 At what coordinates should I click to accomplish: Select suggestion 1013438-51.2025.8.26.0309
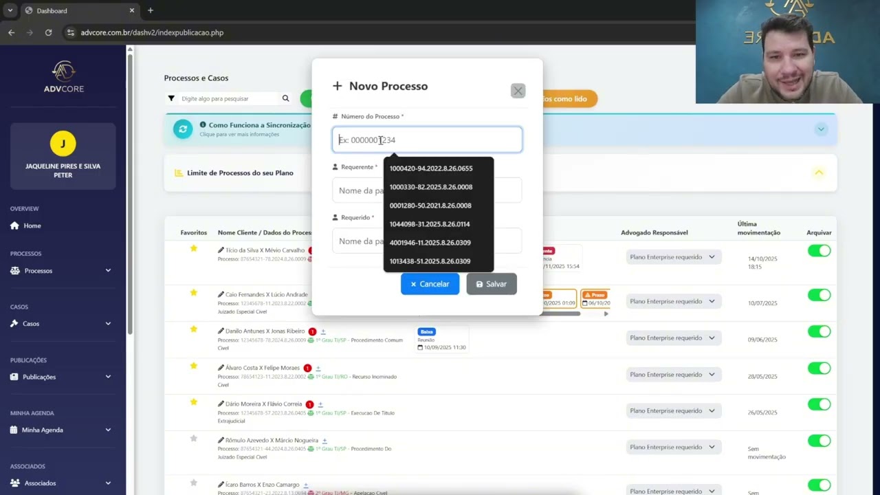tap(439, 261)
